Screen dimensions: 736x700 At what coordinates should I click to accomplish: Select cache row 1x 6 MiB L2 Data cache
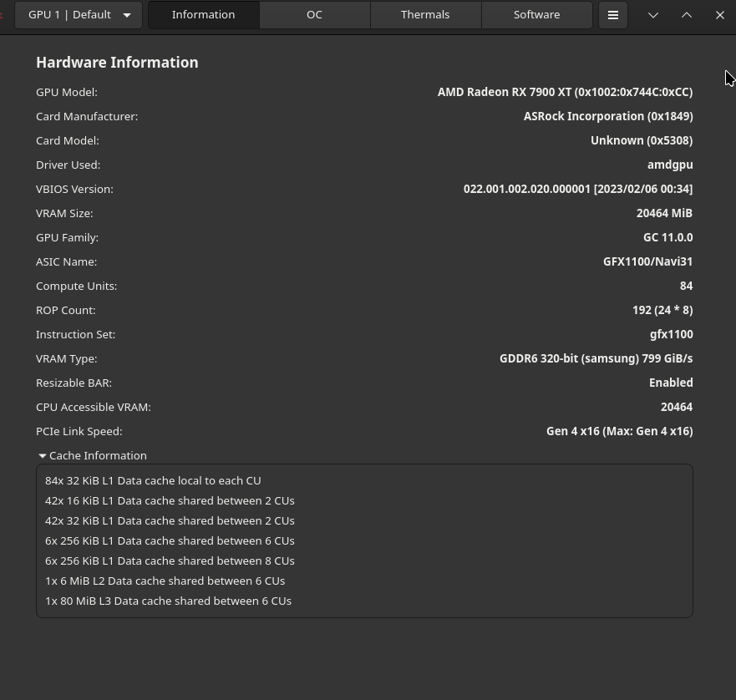tap(165, 581)
